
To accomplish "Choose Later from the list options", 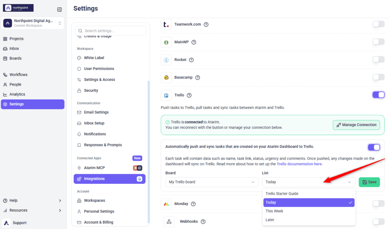I will (309, 220).
